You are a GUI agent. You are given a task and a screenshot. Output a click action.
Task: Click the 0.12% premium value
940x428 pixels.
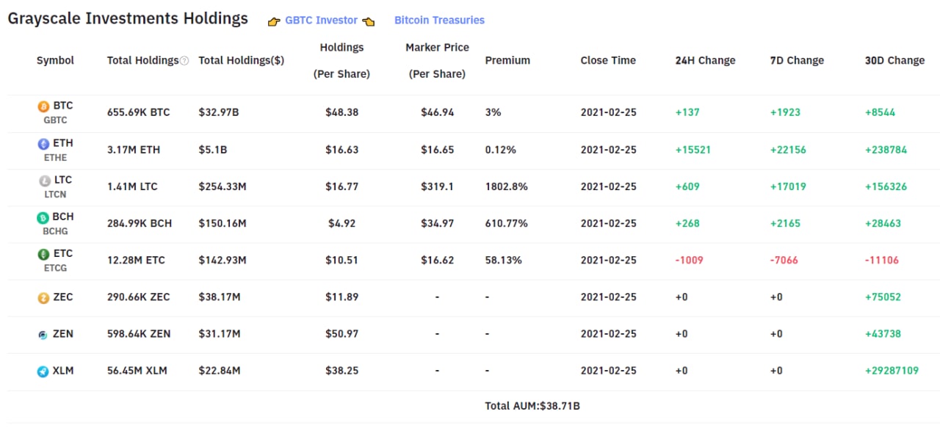(501, 150)
